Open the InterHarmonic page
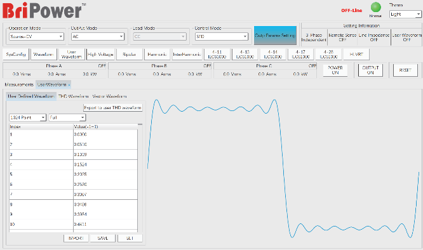Screen dimensions: 423x250 coord(187,55)
